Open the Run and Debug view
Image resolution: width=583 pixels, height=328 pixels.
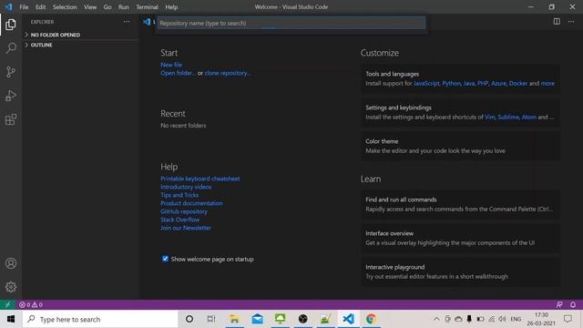[11, 96]
